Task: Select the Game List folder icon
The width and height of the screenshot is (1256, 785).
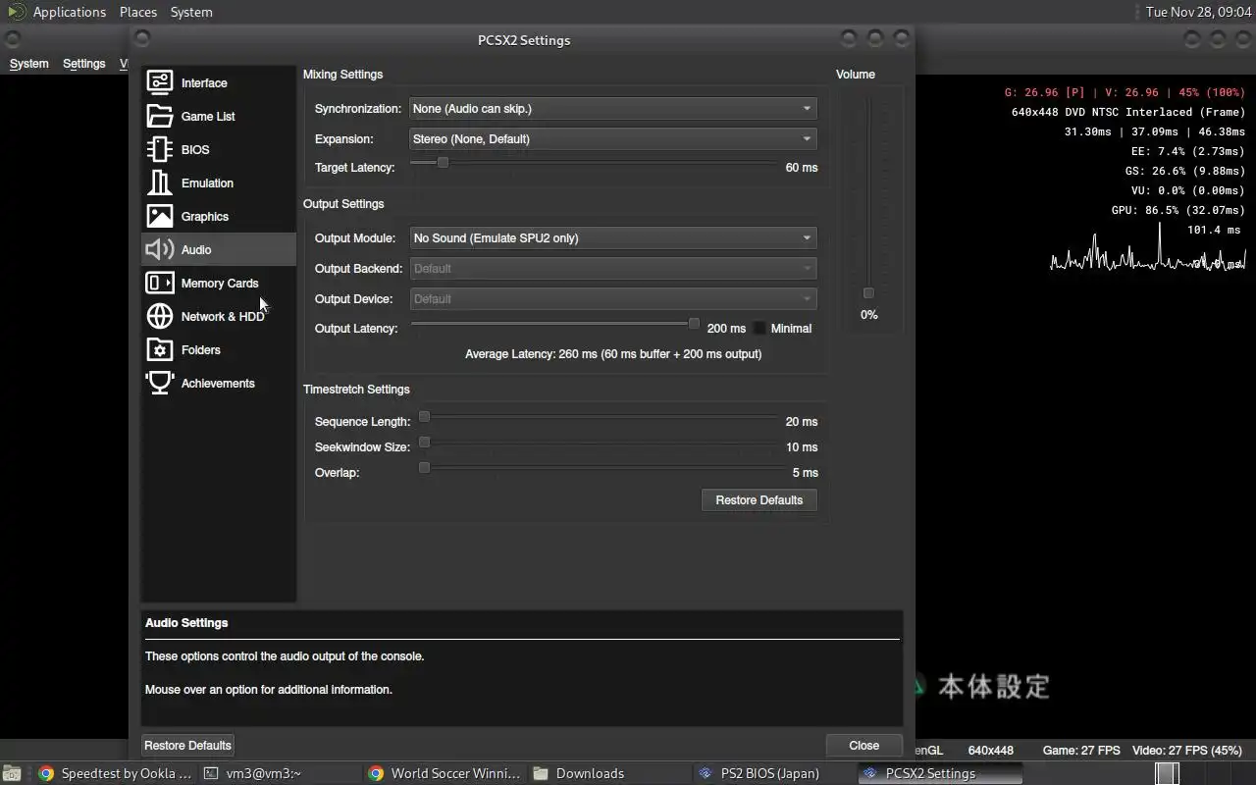Action: tap(160, 116)
